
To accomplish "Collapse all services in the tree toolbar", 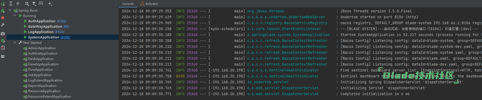I will (x=18, y=3).
